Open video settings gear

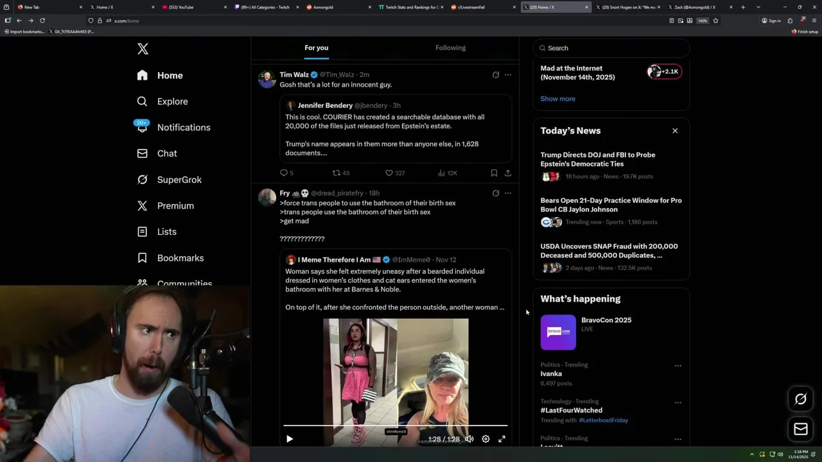(x=485, y=439)
